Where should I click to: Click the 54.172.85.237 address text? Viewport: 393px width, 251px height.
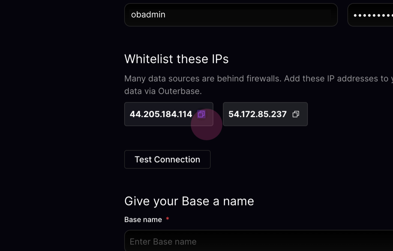(x=257, y=114)
